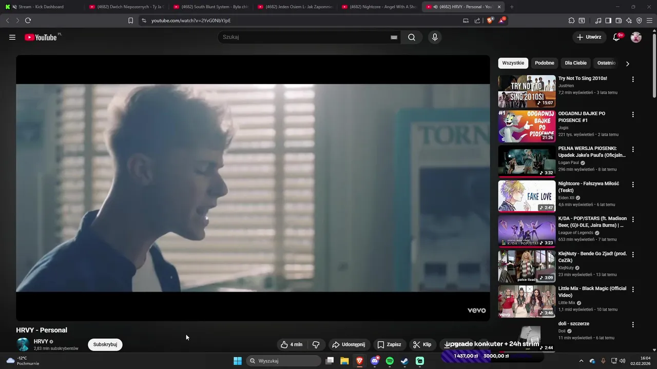Select the Ostatnio filter chip
The height and width of the screenshot is (369, 657).
[x=606, y=63]
